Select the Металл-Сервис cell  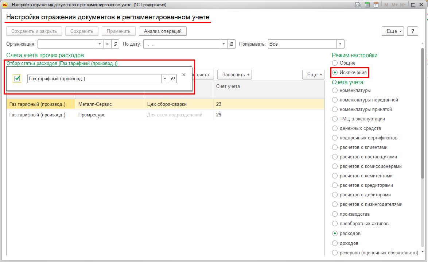click(x=110, y=104)
